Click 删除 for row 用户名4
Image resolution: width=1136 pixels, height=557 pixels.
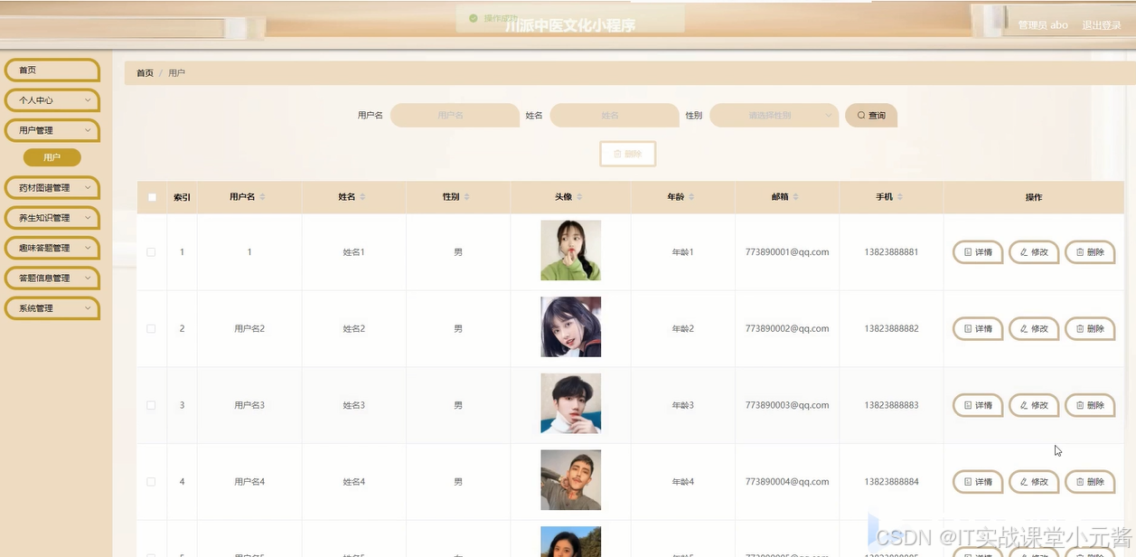1090,482
